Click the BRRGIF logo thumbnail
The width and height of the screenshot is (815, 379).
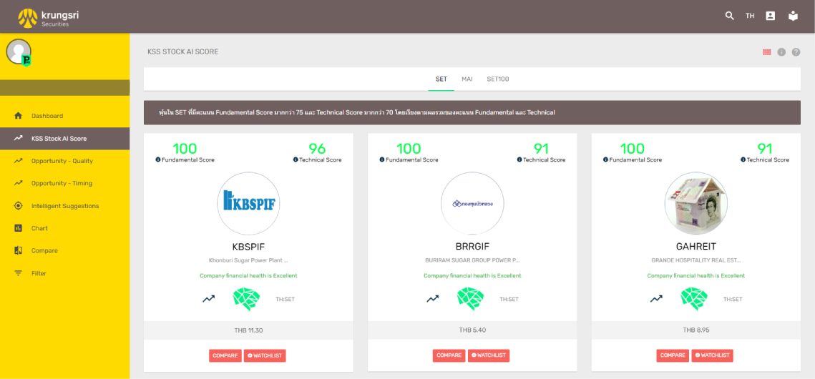tap(472, 204)
